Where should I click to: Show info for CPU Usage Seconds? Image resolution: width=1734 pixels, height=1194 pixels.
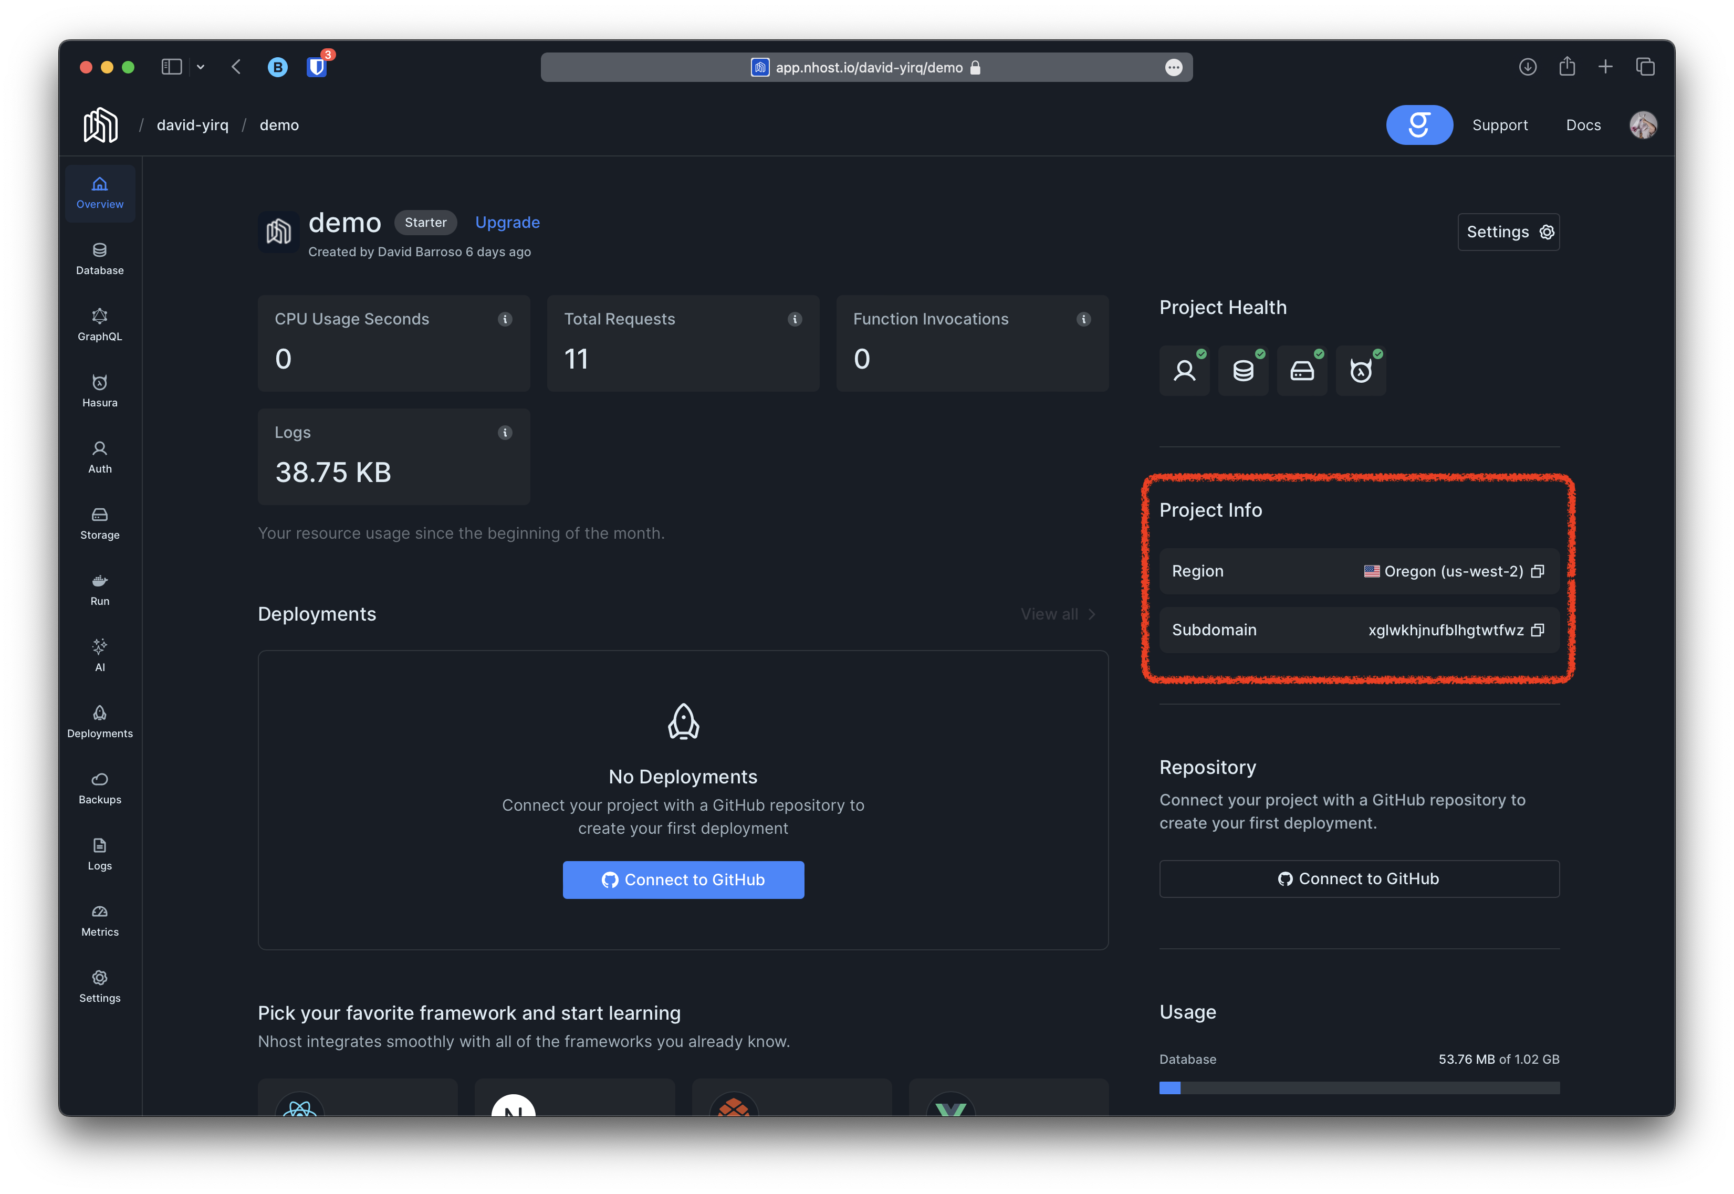click(x=505, y=319)
